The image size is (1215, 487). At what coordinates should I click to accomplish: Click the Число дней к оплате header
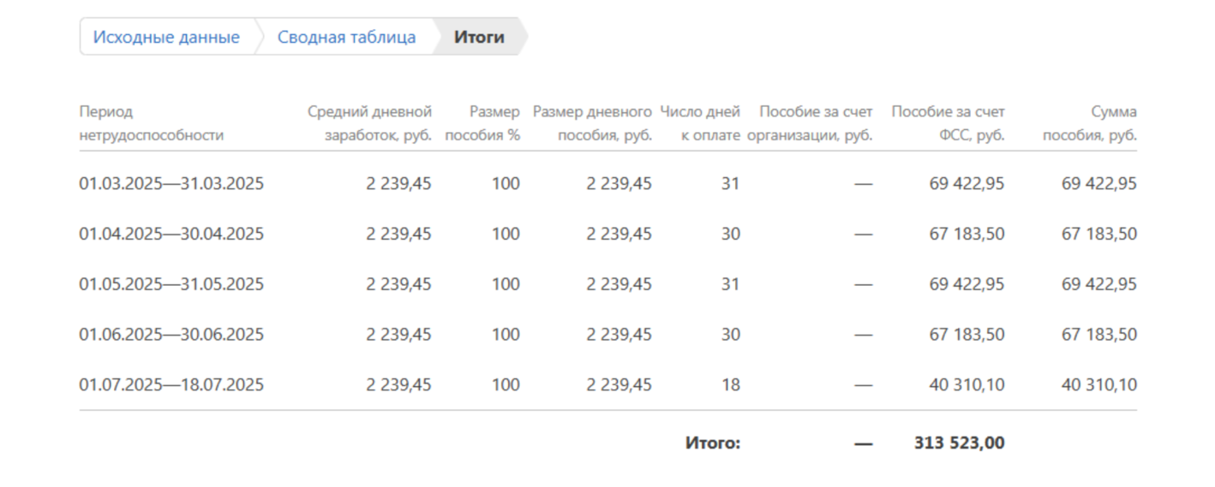pos(700,123)
